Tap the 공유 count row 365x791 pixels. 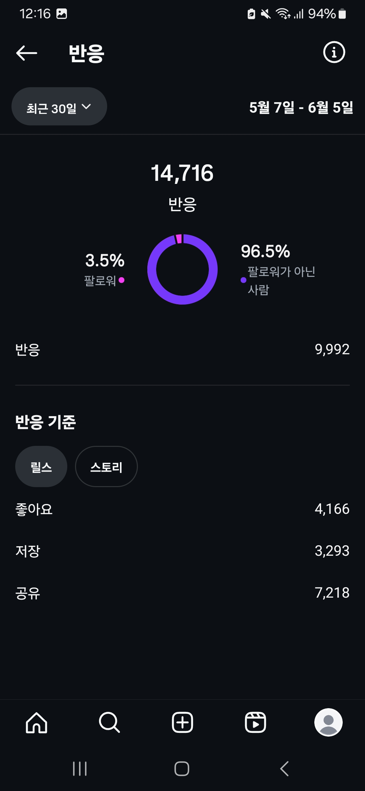coord(182,593)
